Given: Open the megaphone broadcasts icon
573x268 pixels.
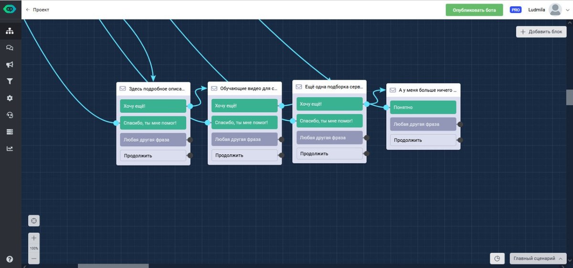Looking at the screenshot, I should (x=10, y=64).
